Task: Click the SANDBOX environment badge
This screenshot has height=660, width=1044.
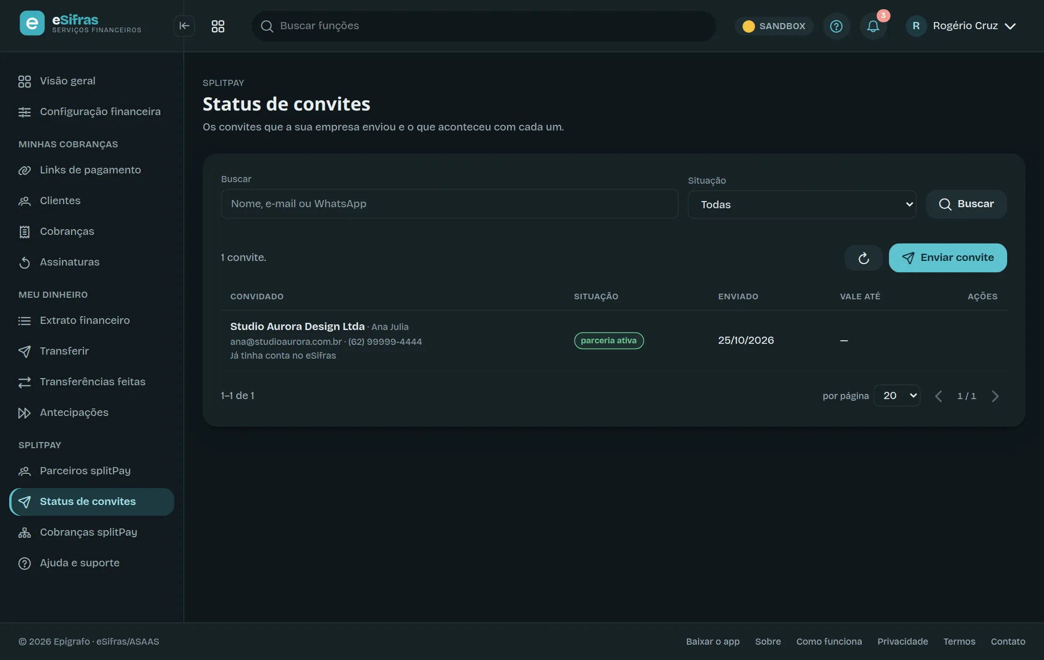Action: (774, 26)
